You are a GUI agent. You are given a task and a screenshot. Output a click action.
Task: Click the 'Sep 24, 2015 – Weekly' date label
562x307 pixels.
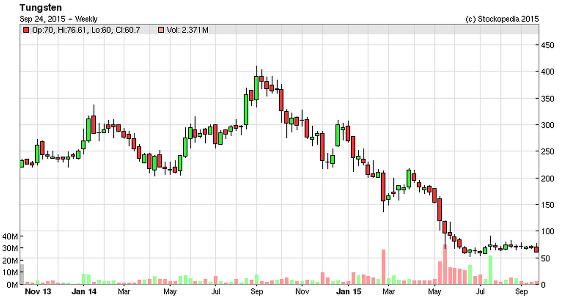click(59, 19)
